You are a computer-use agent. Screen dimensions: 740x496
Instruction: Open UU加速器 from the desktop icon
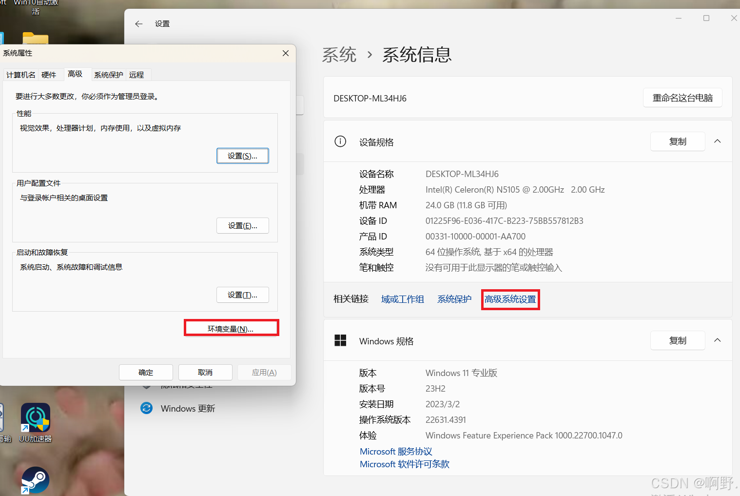click(x=35, y=418)
